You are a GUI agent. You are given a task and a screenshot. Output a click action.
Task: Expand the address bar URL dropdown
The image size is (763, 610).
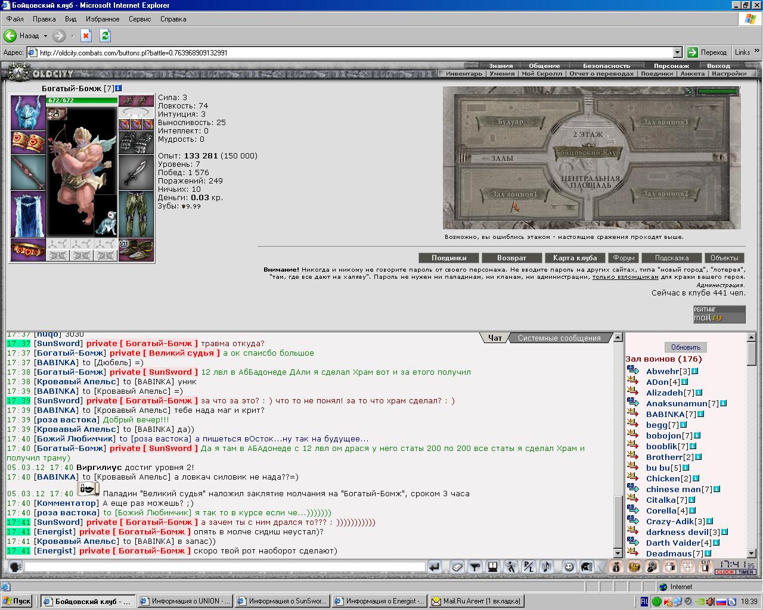(677, 52)
